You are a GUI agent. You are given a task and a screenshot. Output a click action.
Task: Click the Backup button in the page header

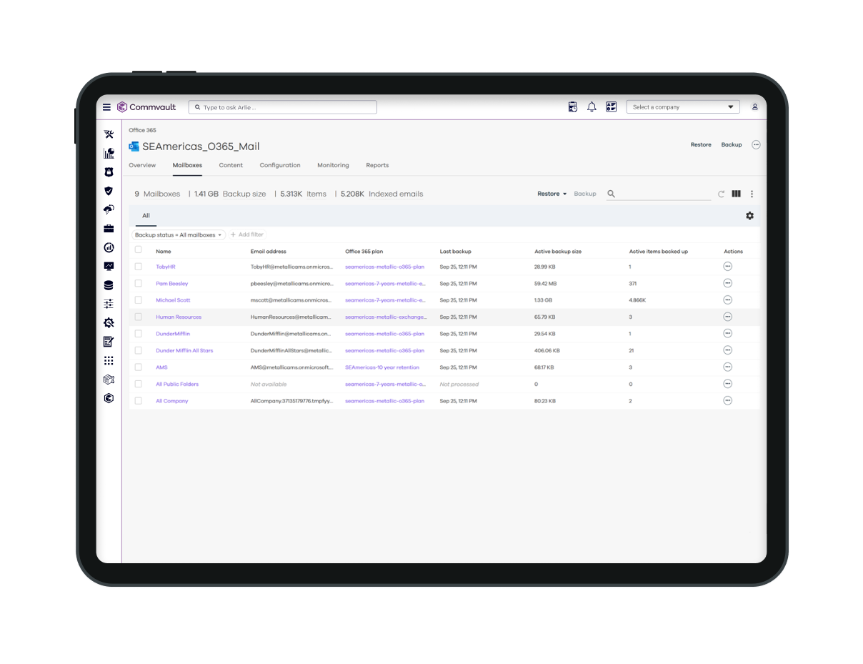click(731, 144)
